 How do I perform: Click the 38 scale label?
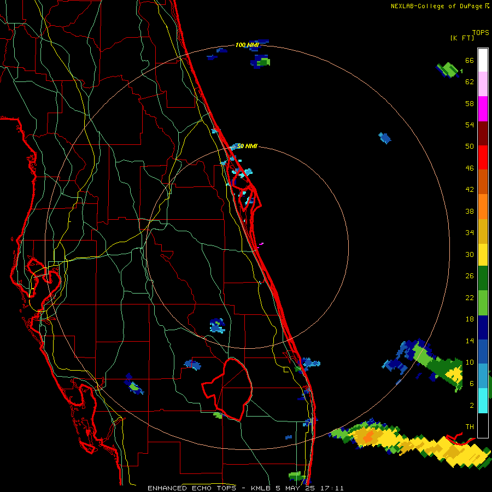470,211
